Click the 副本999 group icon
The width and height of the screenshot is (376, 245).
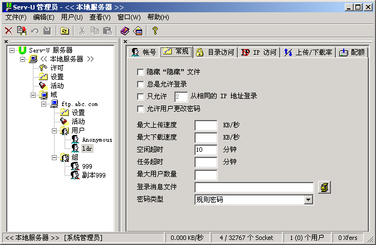pyautogui.click(x=75, y=175)
